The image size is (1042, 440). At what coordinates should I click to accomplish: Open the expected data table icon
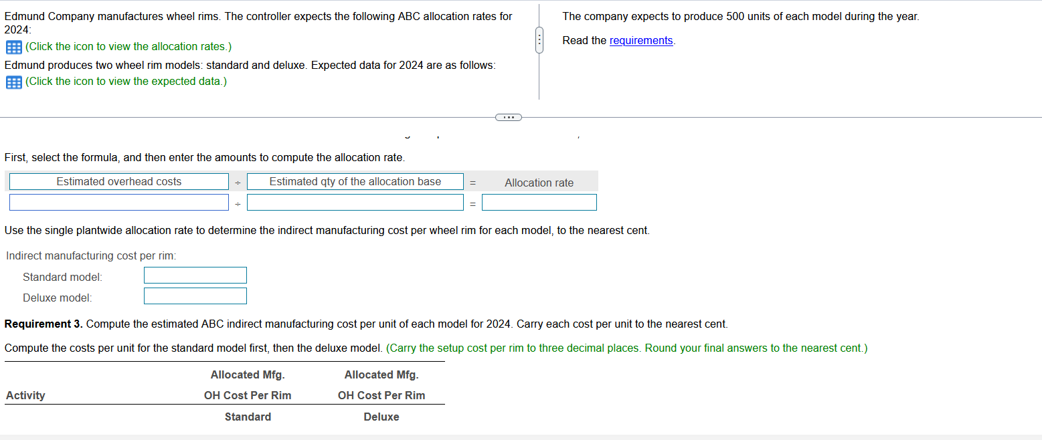click(13, 82)
